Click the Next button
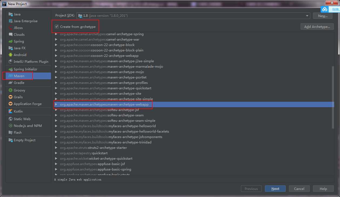 point(275,189)
